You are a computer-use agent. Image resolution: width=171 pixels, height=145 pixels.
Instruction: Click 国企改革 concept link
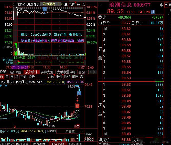[x=60, y=34]
